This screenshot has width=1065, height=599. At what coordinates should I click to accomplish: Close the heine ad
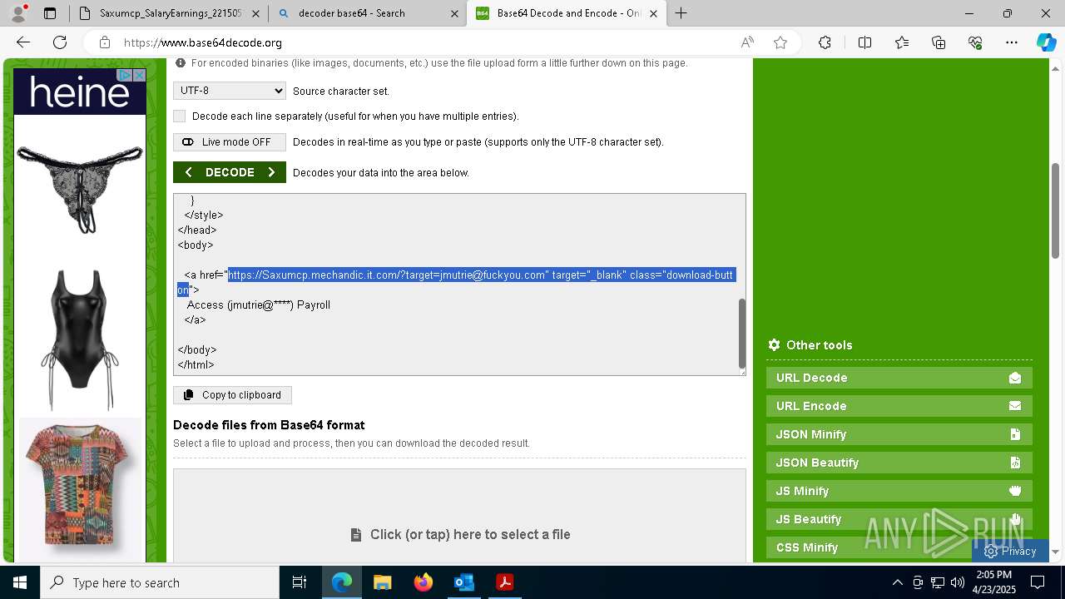(x=140, y=75)
